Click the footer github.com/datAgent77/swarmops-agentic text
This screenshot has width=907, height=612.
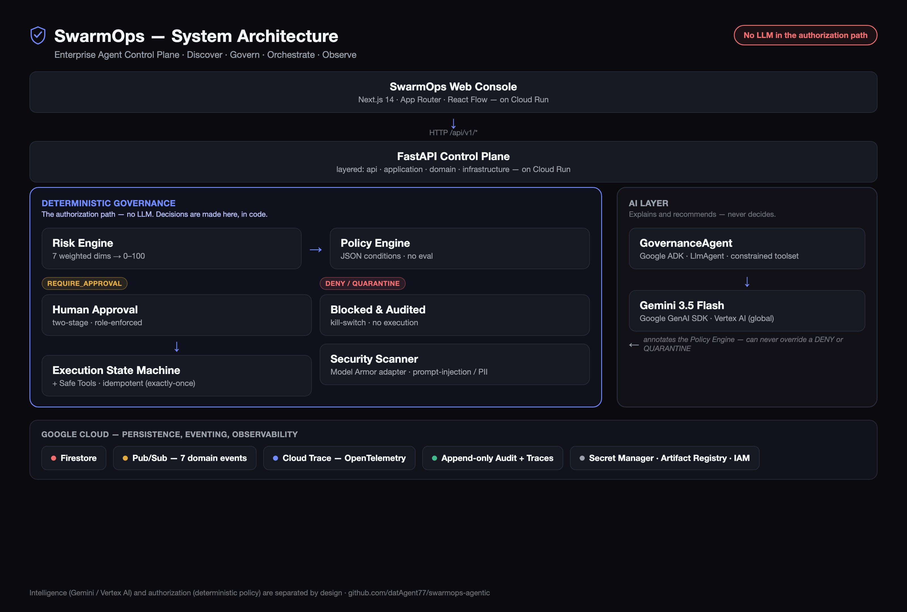[x=419, y=592]
